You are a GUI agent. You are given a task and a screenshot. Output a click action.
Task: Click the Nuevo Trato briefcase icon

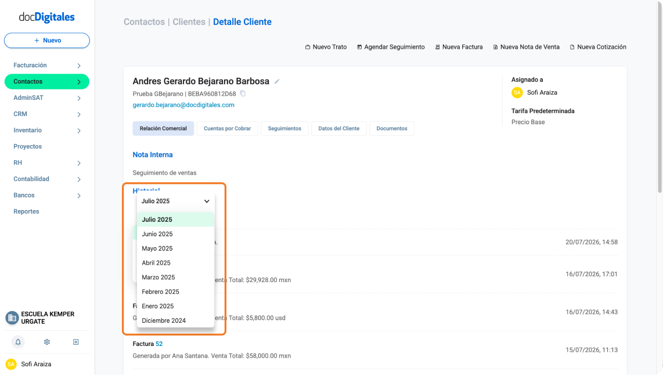(x=308, y=47)
